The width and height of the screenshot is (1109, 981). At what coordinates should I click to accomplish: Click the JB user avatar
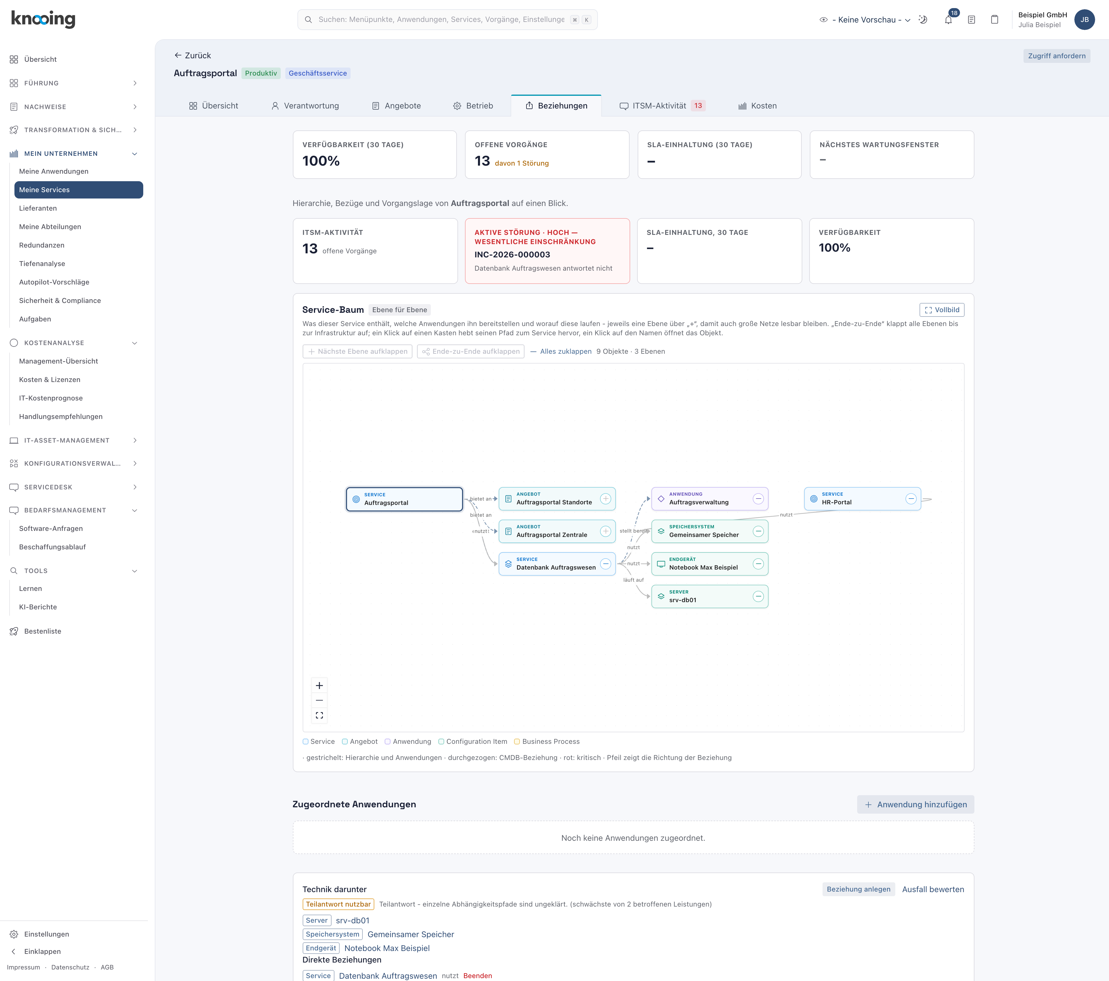pyautogui.click(x=1084, y=20)
